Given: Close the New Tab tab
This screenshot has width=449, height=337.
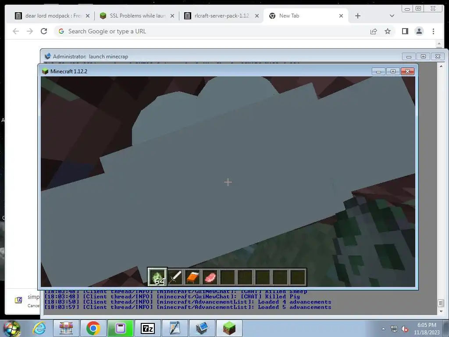Looking at the screenshot, I should click(x=341, y=16).
